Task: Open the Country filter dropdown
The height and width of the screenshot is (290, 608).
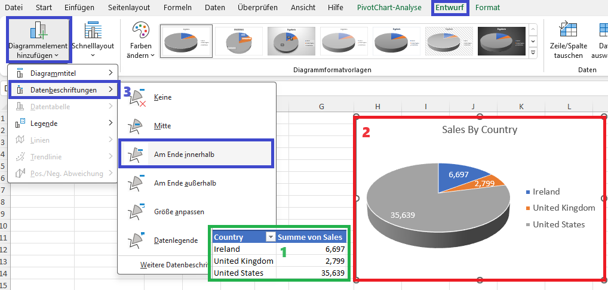Action: pyautogui.click(x=270, y=237)
